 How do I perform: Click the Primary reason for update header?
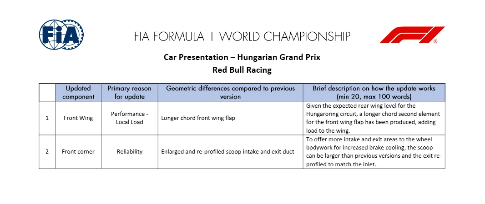[130, 92]
